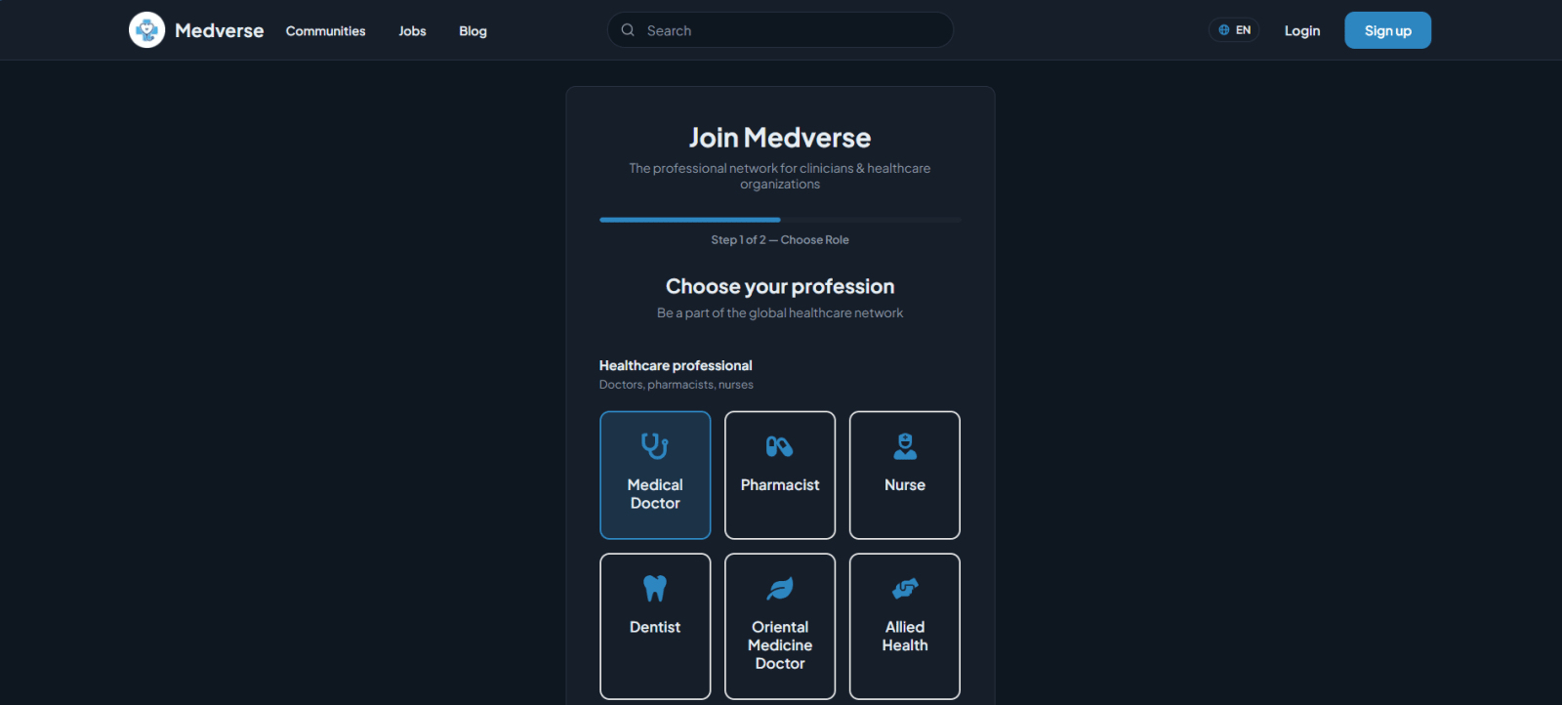Click the tooth icon on Dentist
Image resolution: width=1562 pixels, height=705 pixels.
coord(655,589)
